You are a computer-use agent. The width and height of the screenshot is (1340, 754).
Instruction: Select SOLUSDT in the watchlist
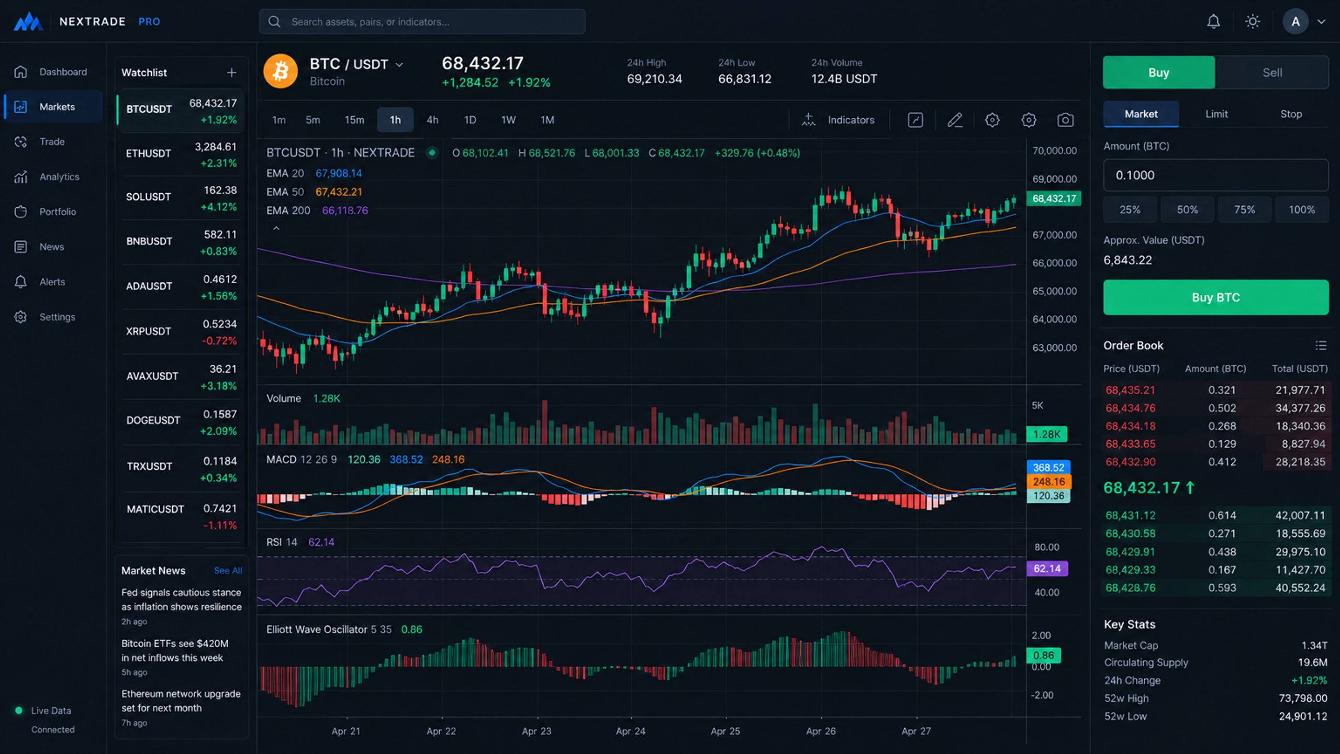[181, 198]
